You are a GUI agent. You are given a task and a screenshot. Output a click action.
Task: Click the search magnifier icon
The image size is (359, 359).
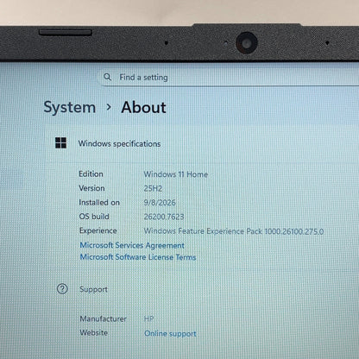[x=107, y=77]
